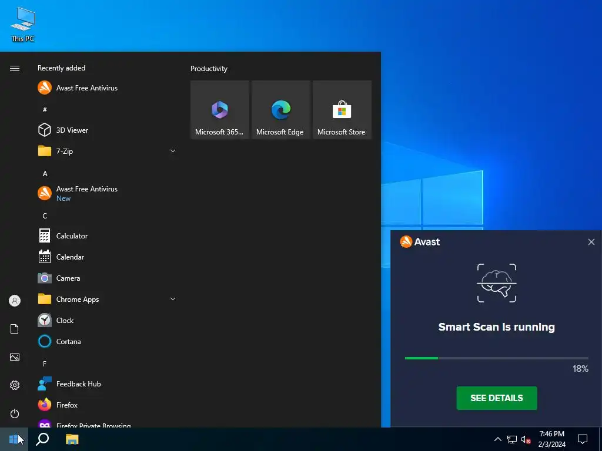Expand the Chrome Apps chevron
The width and height of the screenshot is (602, 451).
pyautogui.click(x=173, y=299)
